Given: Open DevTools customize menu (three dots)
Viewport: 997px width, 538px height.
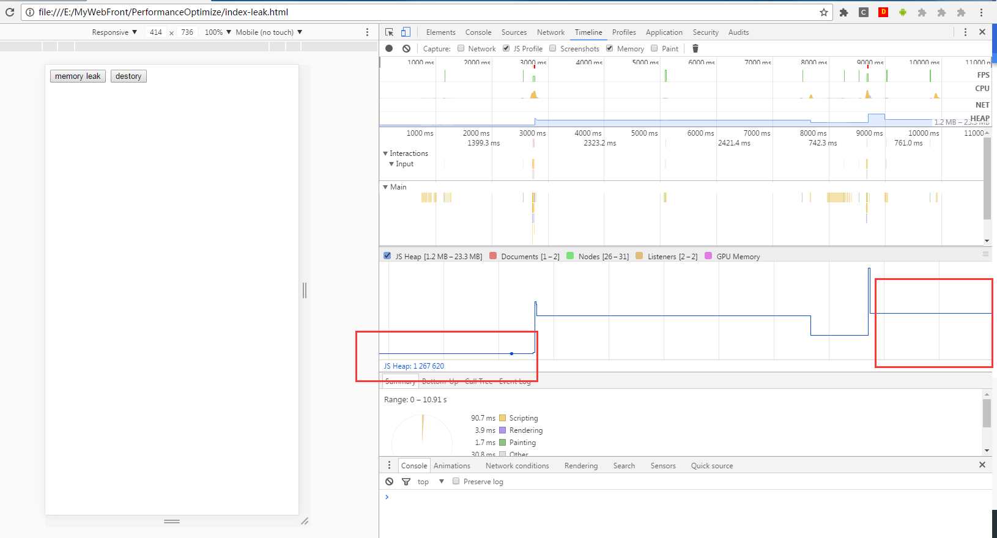Looking at the screenshot, I should (x=965, y=32).
